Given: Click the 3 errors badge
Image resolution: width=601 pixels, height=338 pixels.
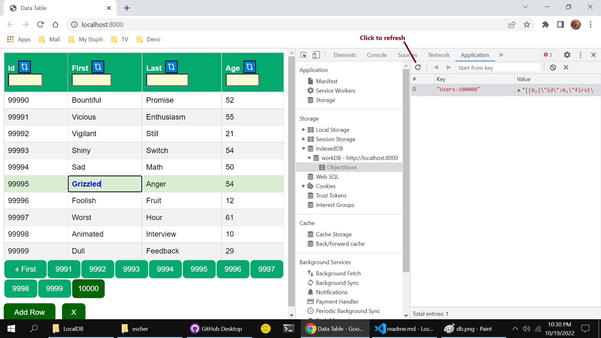Looking at the screenshot, I should pos(548,55).
